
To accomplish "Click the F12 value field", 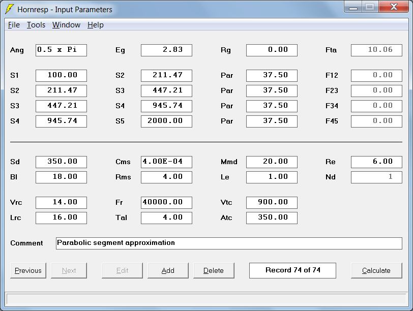I will pos(377,76).
